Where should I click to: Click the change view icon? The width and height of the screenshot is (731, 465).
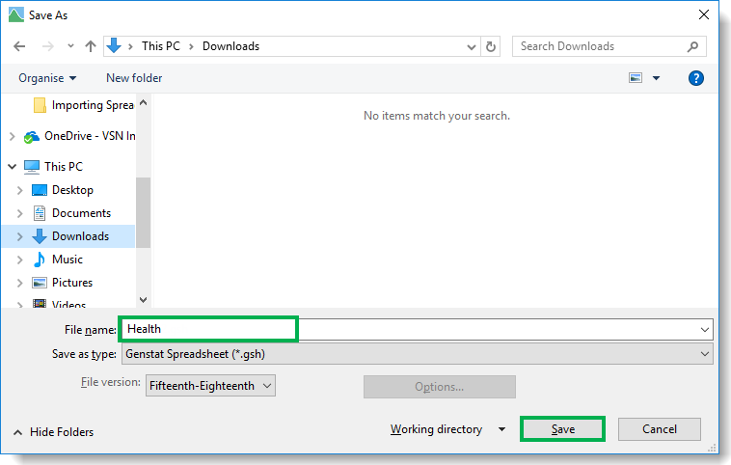click(x=636, y=78)
